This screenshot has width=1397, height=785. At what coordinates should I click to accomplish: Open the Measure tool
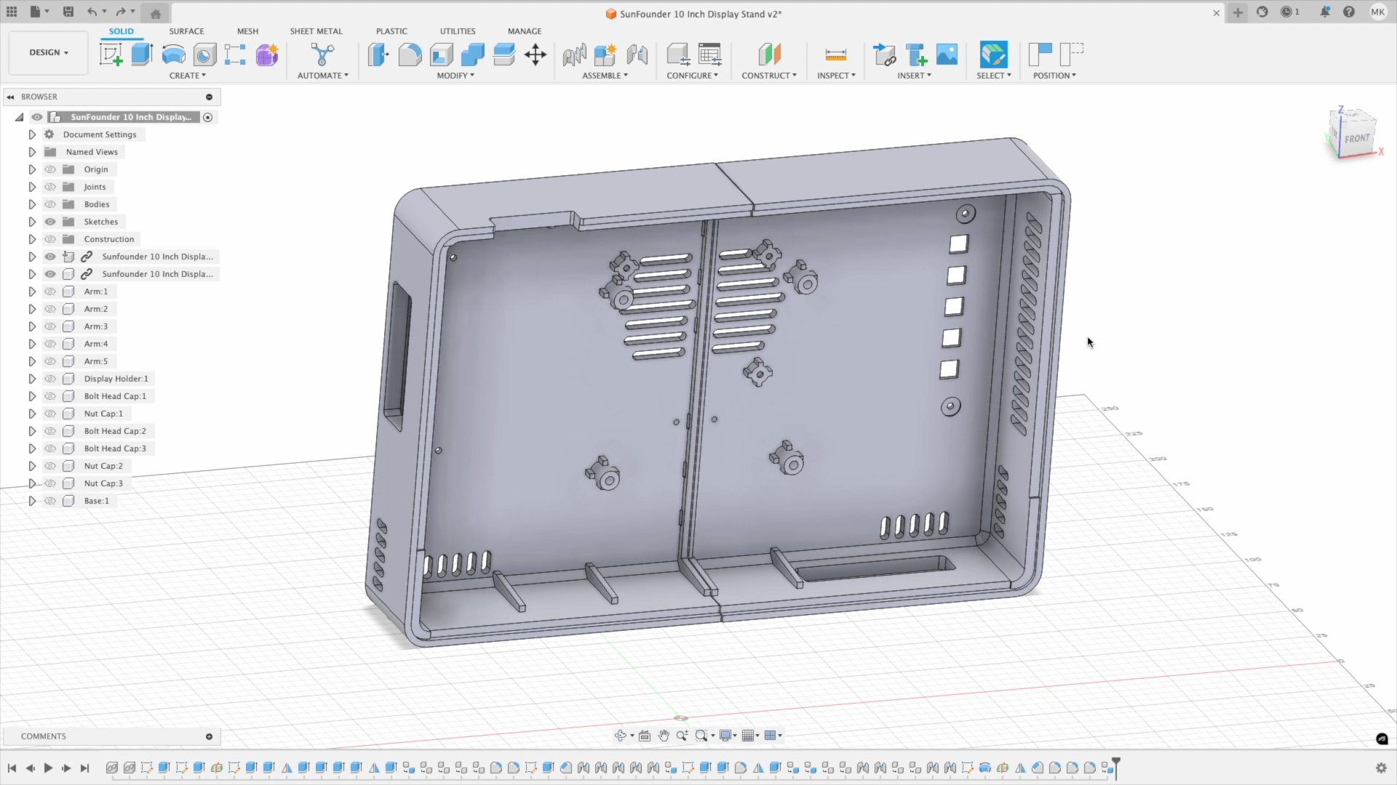(x=835, y=55)
